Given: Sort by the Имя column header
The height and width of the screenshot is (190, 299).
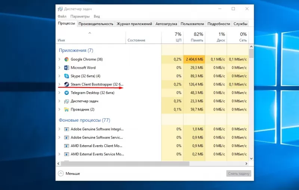Looking at the screenshot, I should coord(91,37).
